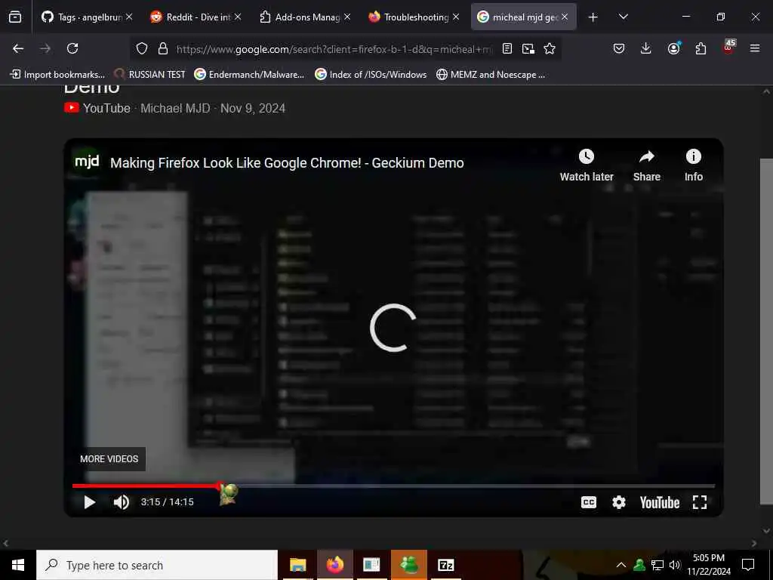Open the volume tray icon

[x=675, y=565]
